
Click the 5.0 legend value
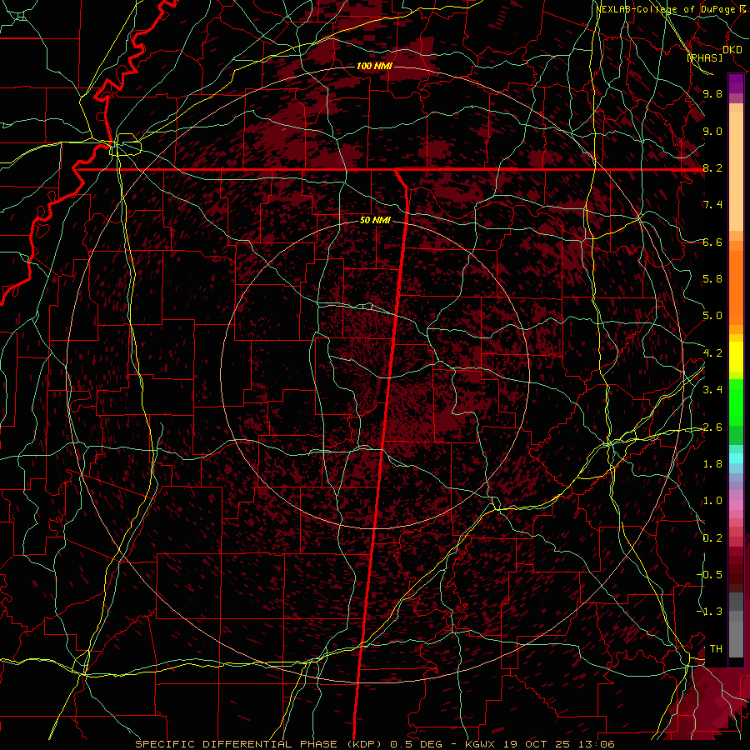tap(712, 316)
